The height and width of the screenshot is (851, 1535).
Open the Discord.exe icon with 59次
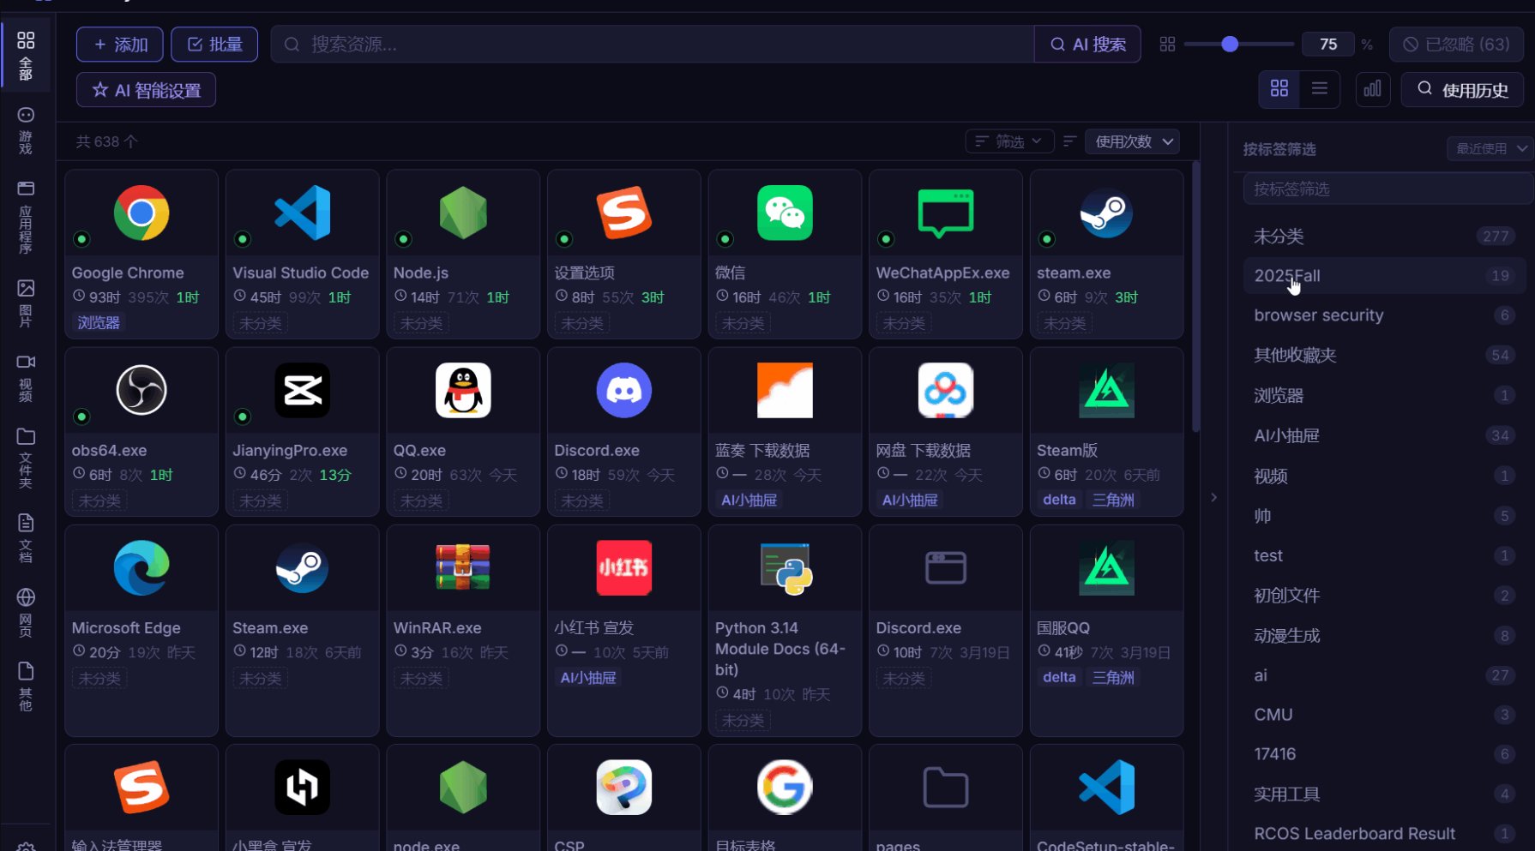tap(623, 390)
